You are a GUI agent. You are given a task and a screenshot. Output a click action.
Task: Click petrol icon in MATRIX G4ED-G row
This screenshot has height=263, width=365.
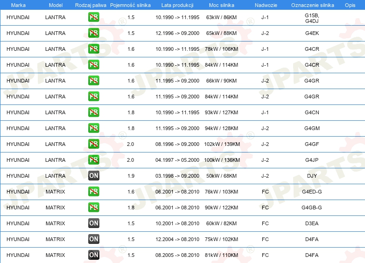pos(93,191)
